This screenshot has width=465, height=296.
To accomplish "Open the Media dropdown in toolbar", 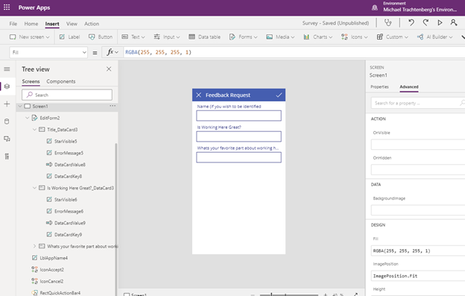I will pos(280,37).
